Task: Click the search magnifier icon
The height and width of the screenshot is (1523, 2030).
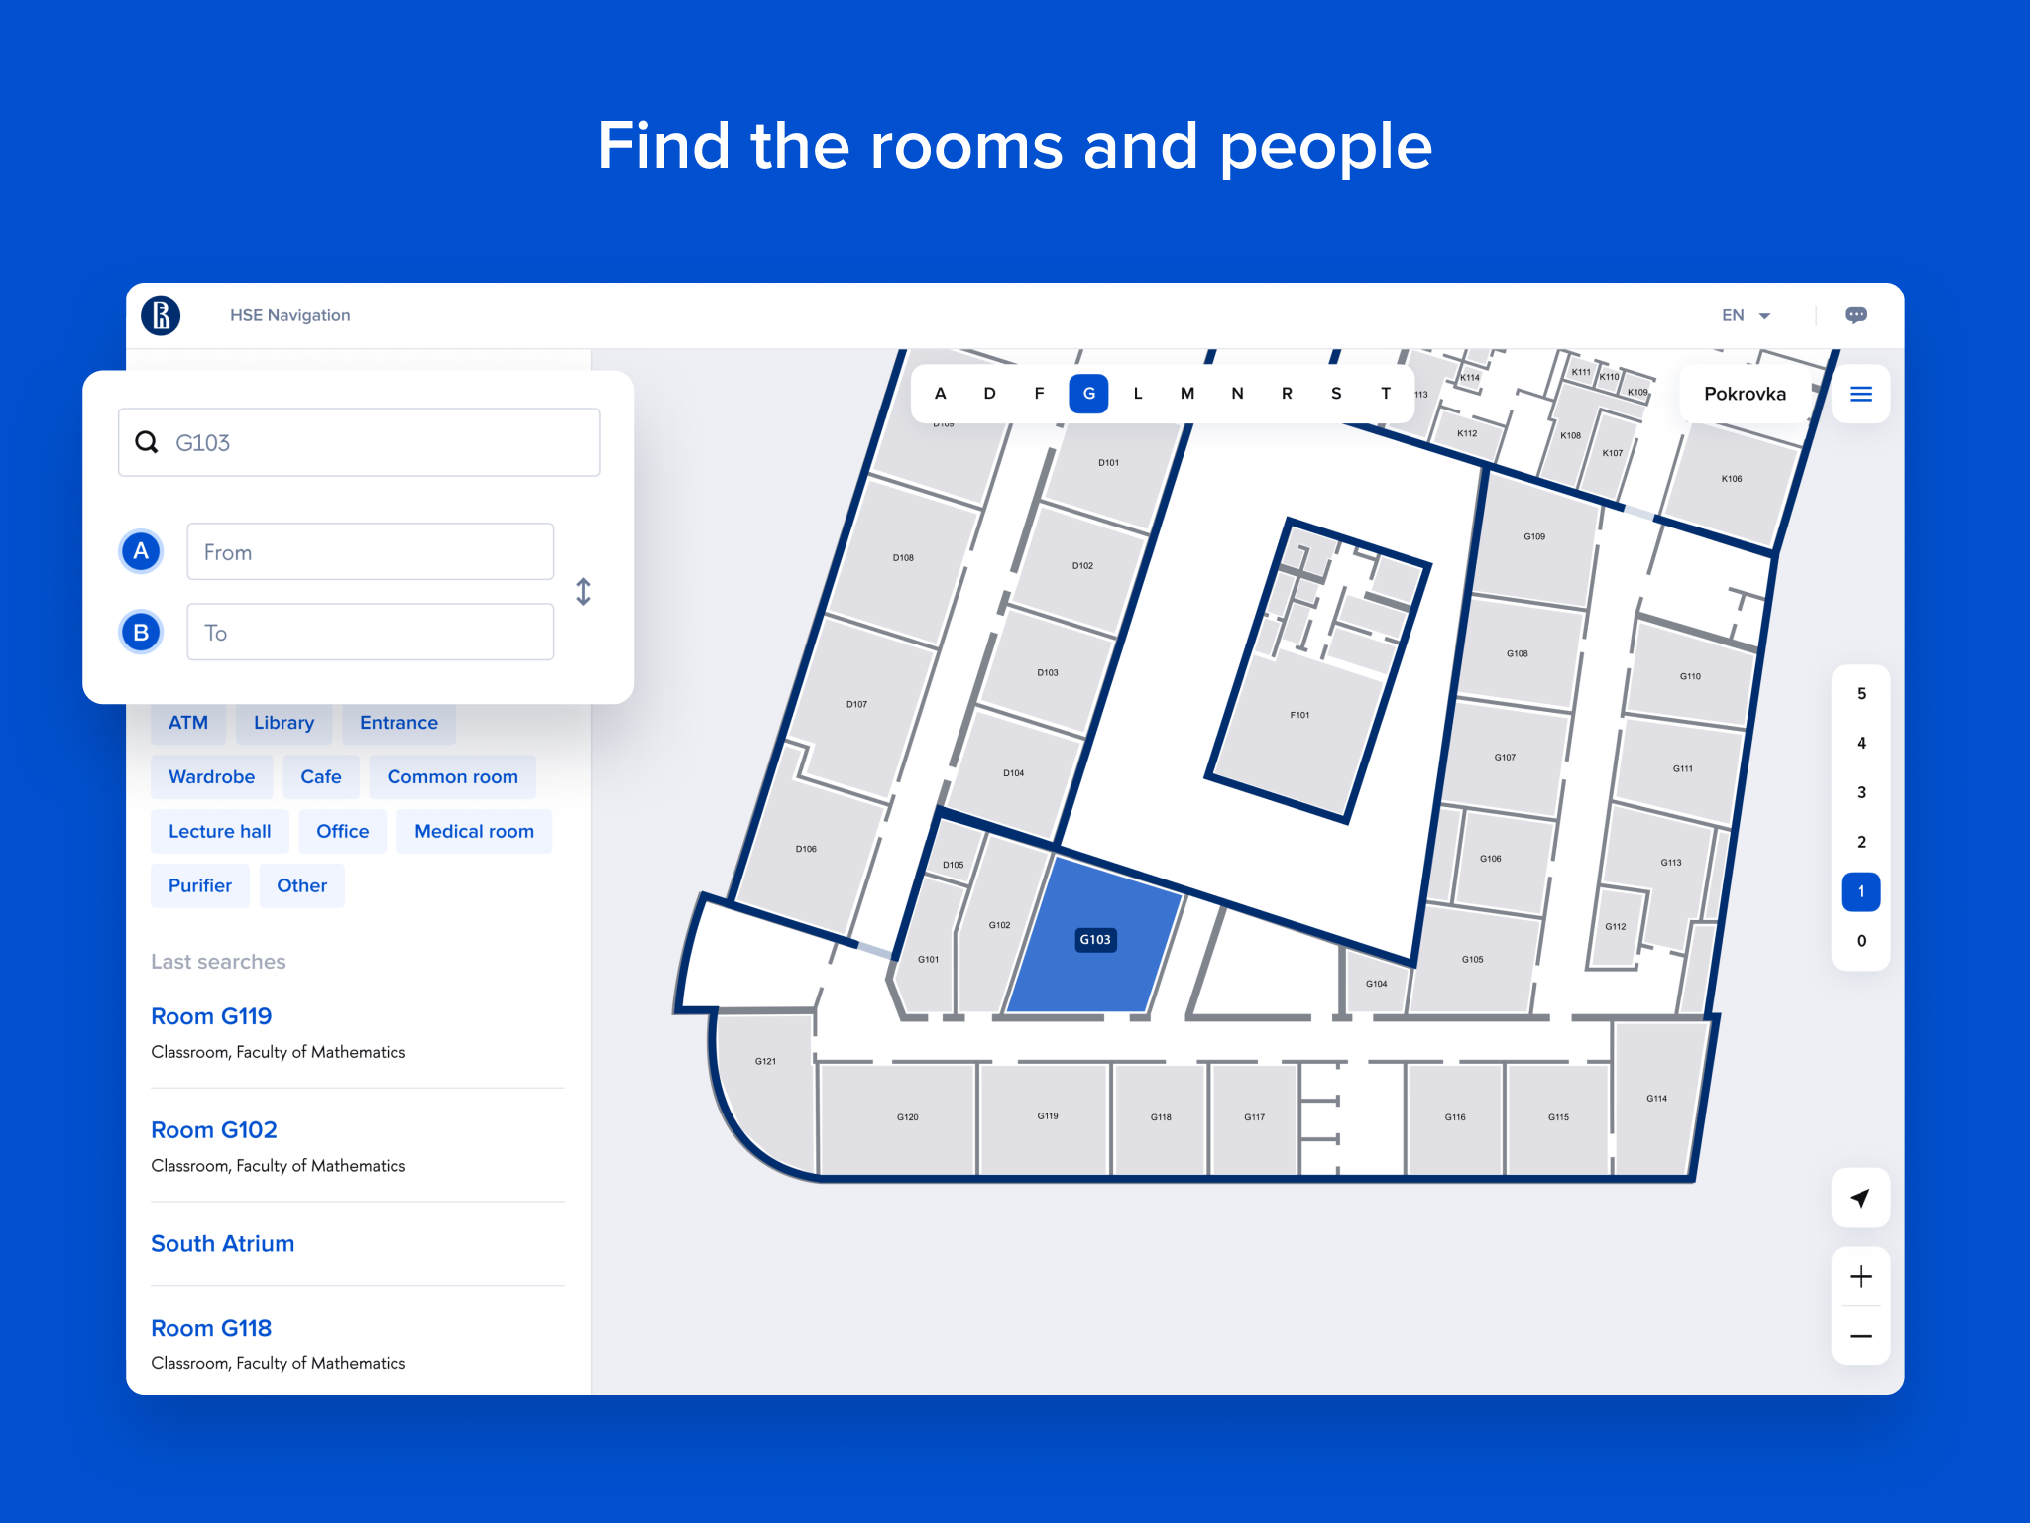Action: (147, 442)
